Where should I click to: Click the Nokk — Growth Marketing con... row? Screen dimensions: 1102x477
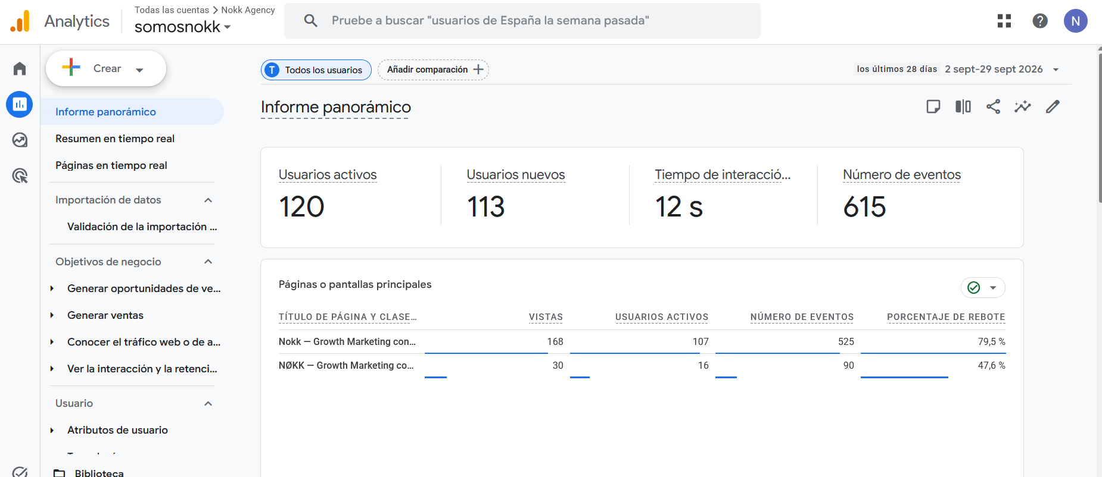(642, 341)
